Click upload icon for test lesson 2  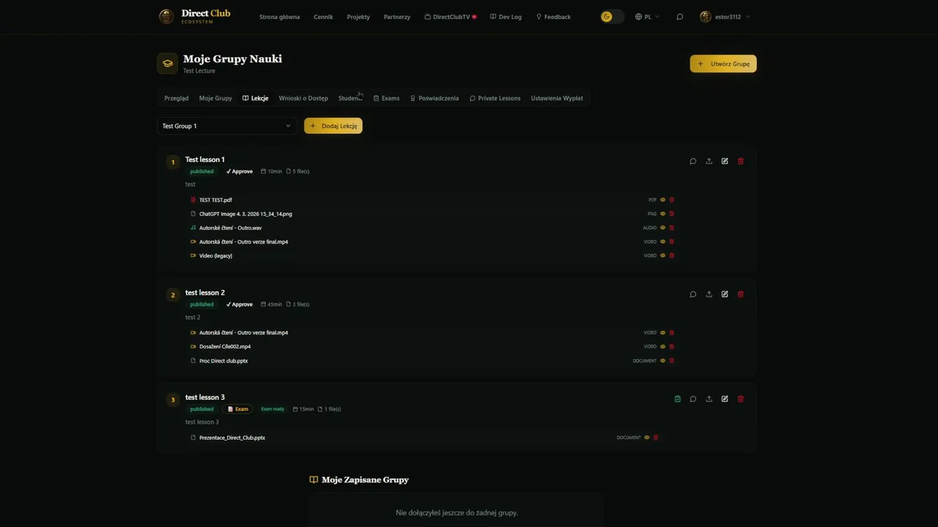pos(709,294)
